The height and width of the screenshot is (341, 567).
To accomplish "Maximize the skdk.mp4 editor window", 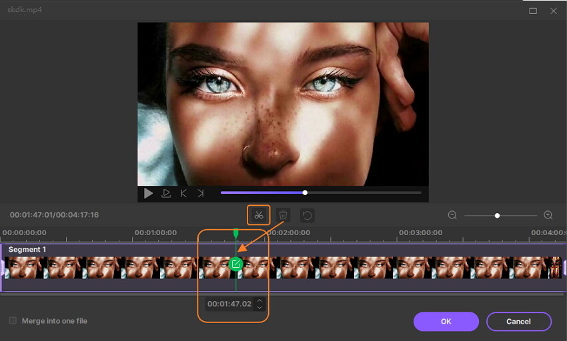I will pos(533,11).
